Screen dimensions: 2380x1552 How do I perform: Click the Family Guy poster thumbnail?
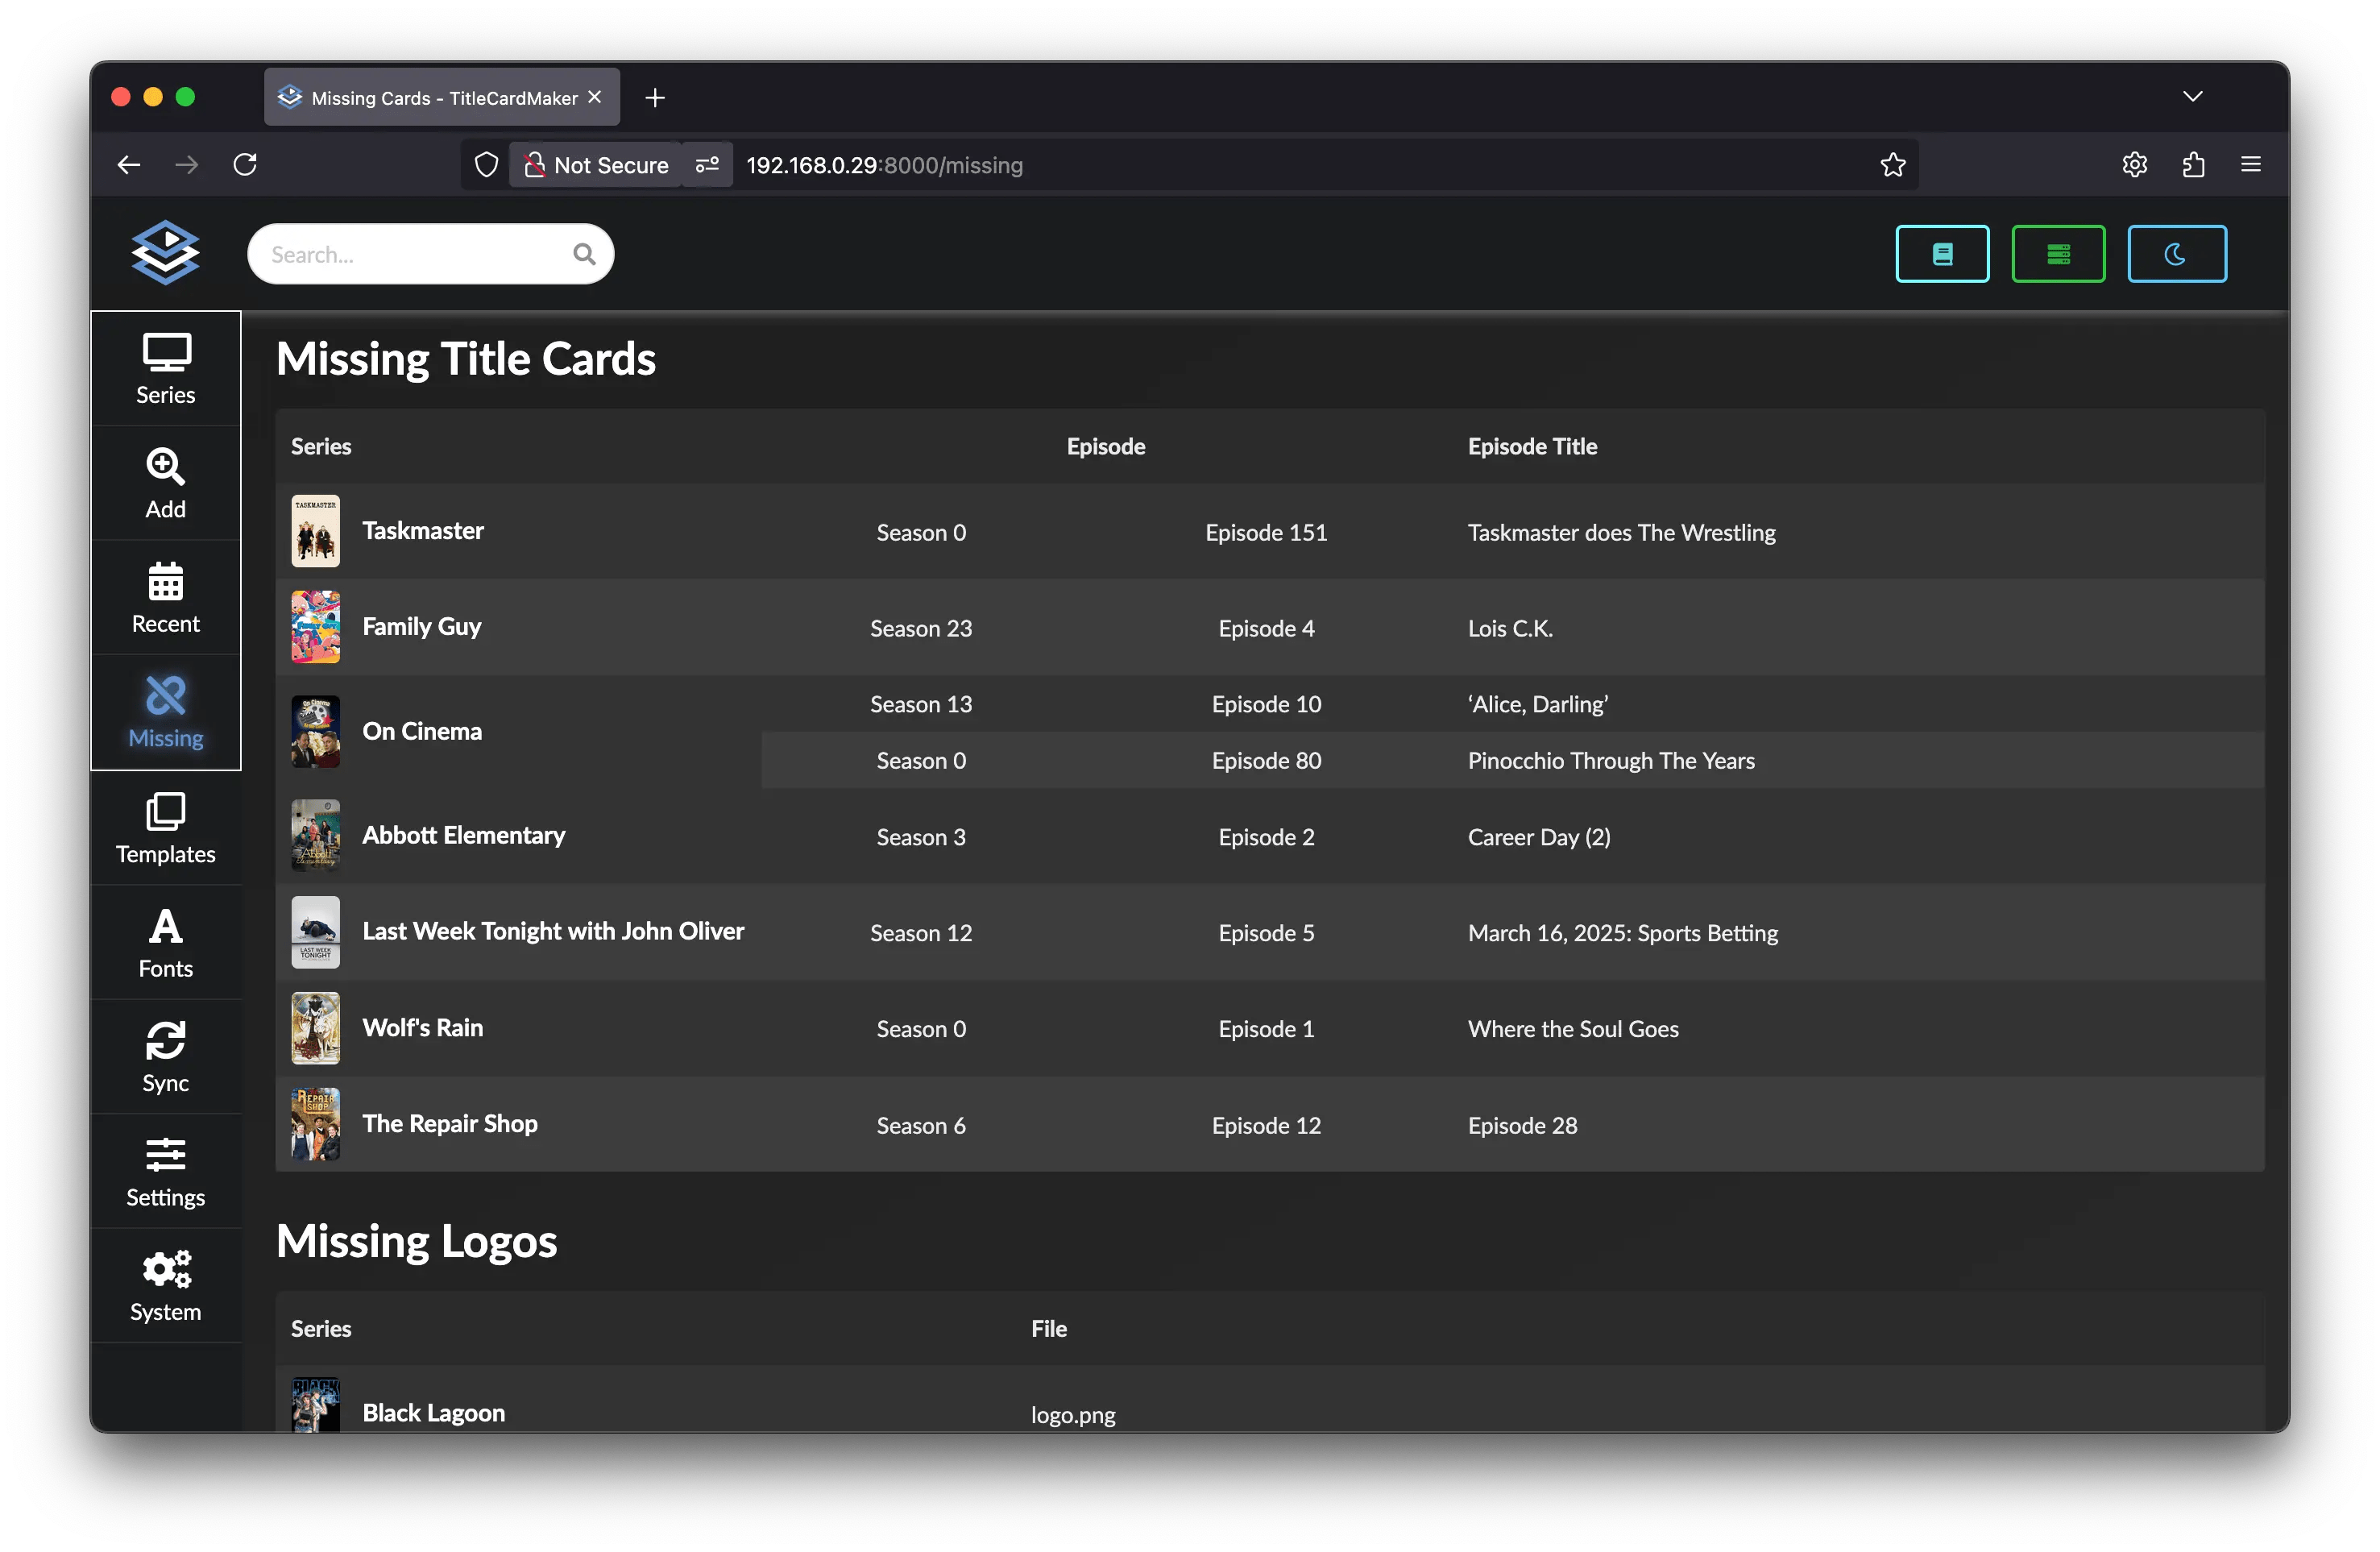pyautogui.click(x=315, y=627)
